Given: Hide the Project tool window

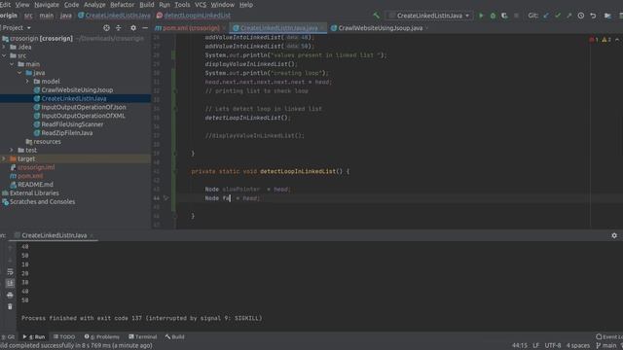Looking at the screenshot, I should (145, 28).
